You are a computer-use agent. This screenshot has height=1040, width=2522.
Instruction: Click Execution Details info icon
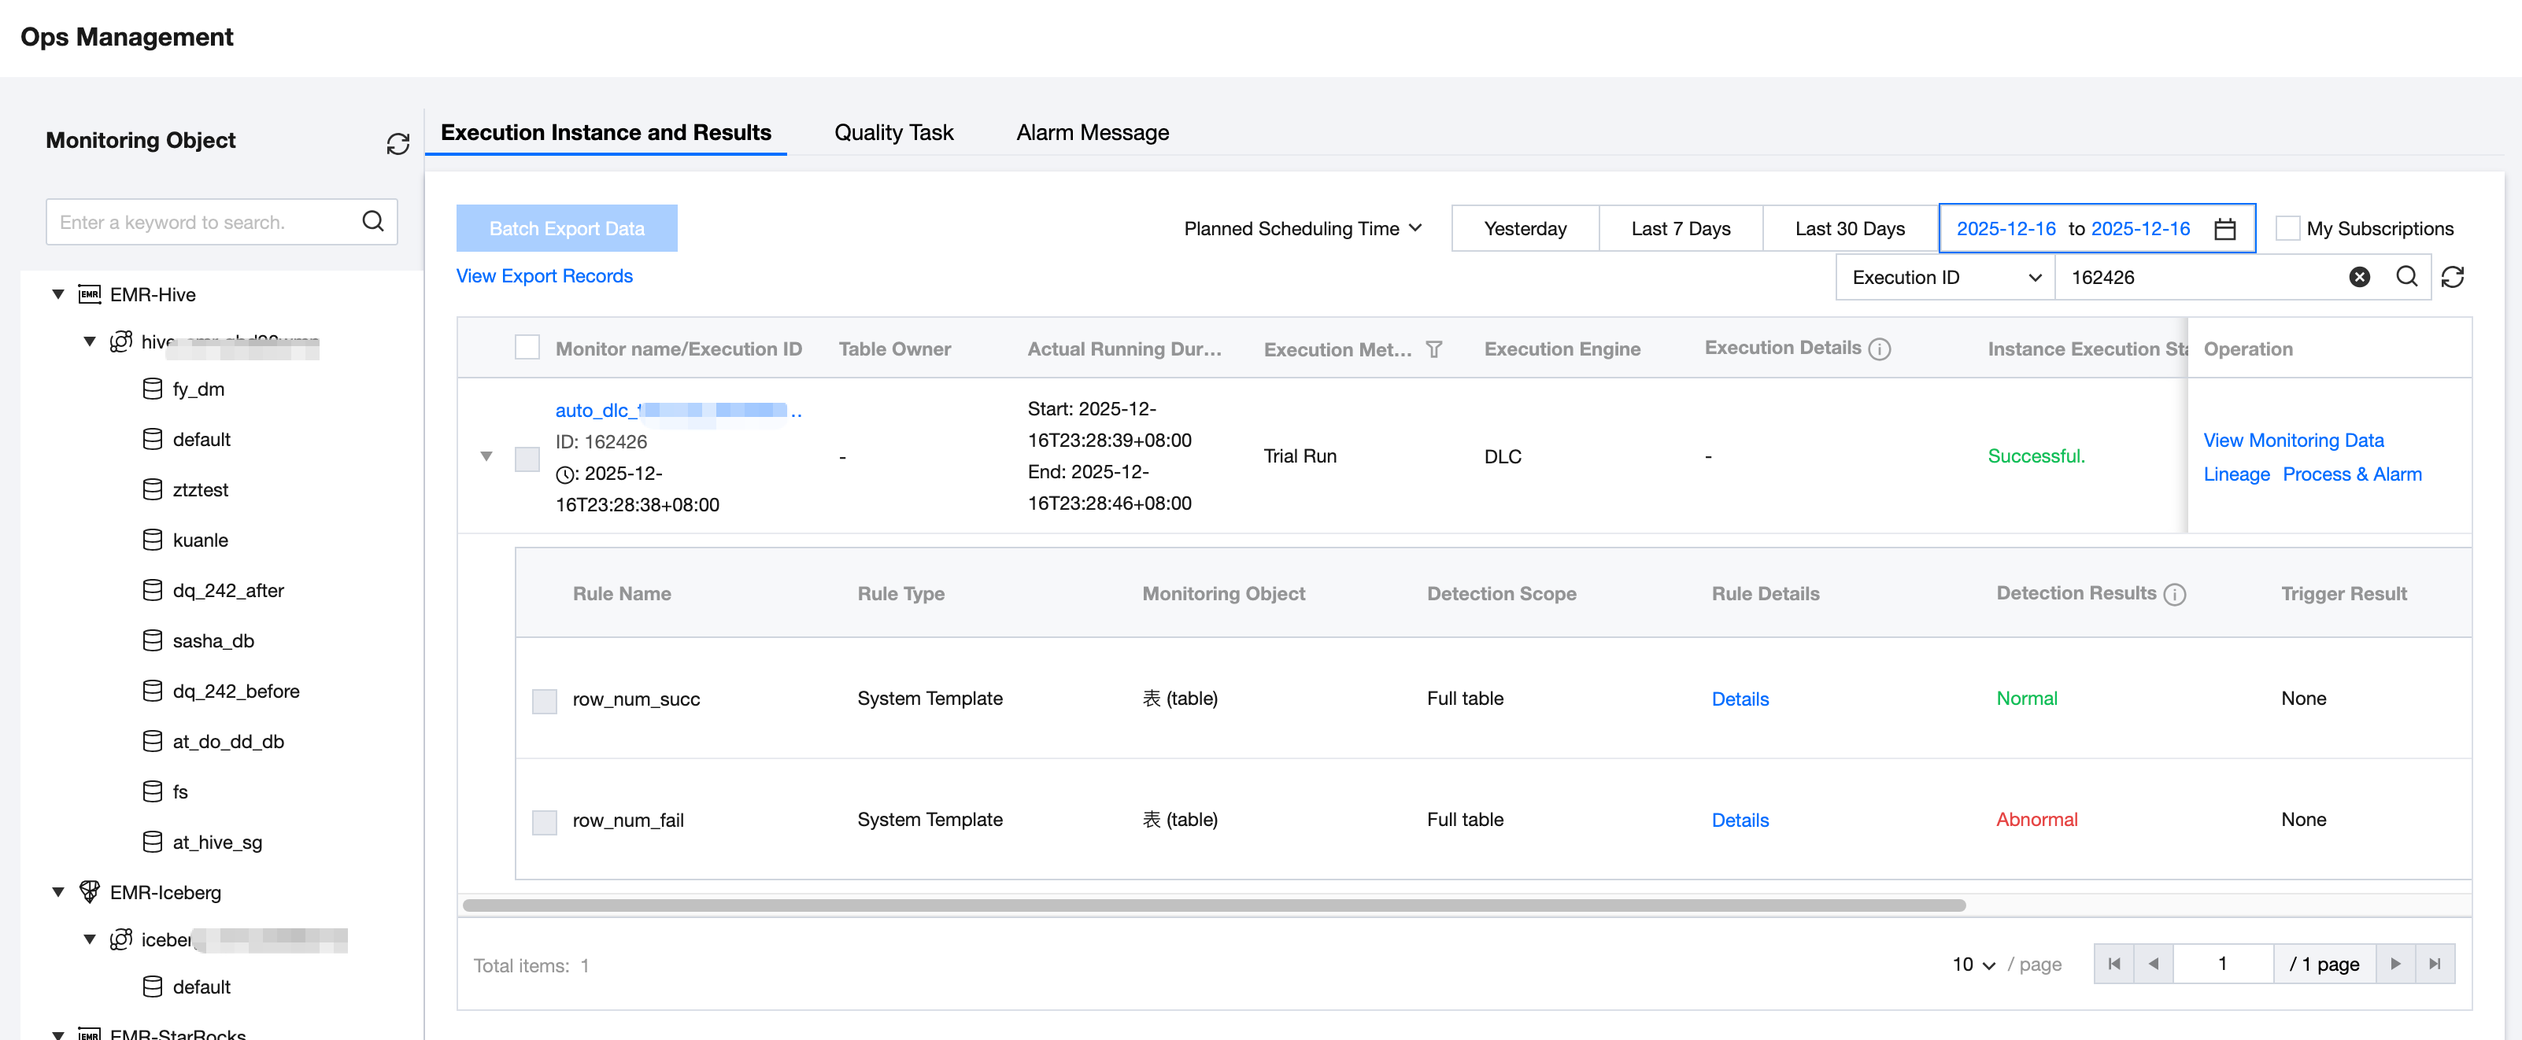pyautogui.click(x=1880, y=349)
